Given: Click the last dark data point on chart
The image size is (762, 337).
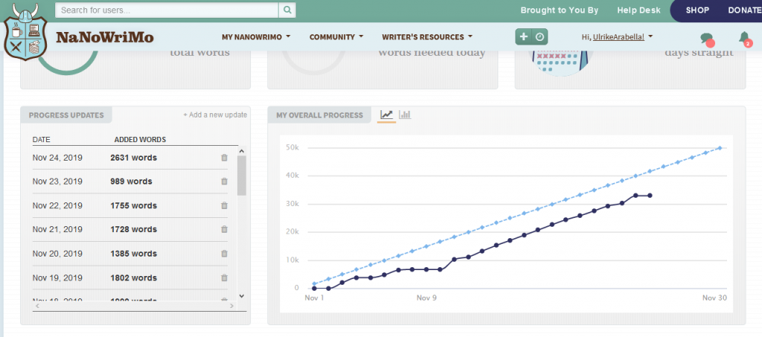Looking at the screenshot, I should 650,195.
